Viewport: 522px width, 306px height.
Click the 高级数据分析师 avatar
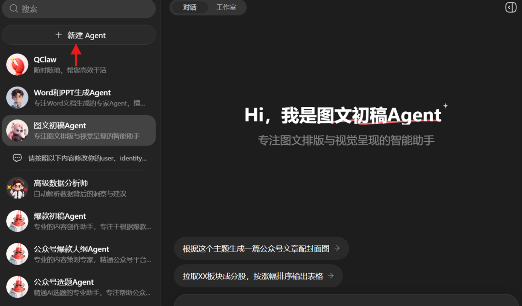(17, 188)
